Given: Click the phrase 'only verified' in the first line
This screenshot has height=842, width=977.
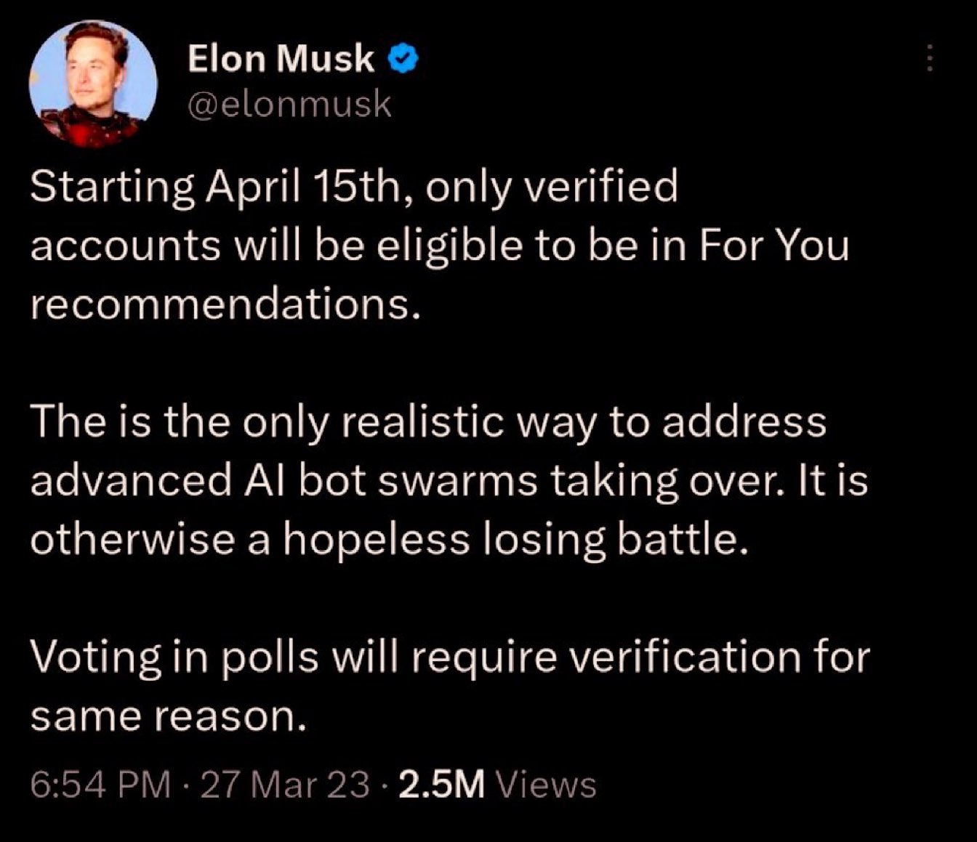Looking at the screenshot, I should [x=552, y=187].
